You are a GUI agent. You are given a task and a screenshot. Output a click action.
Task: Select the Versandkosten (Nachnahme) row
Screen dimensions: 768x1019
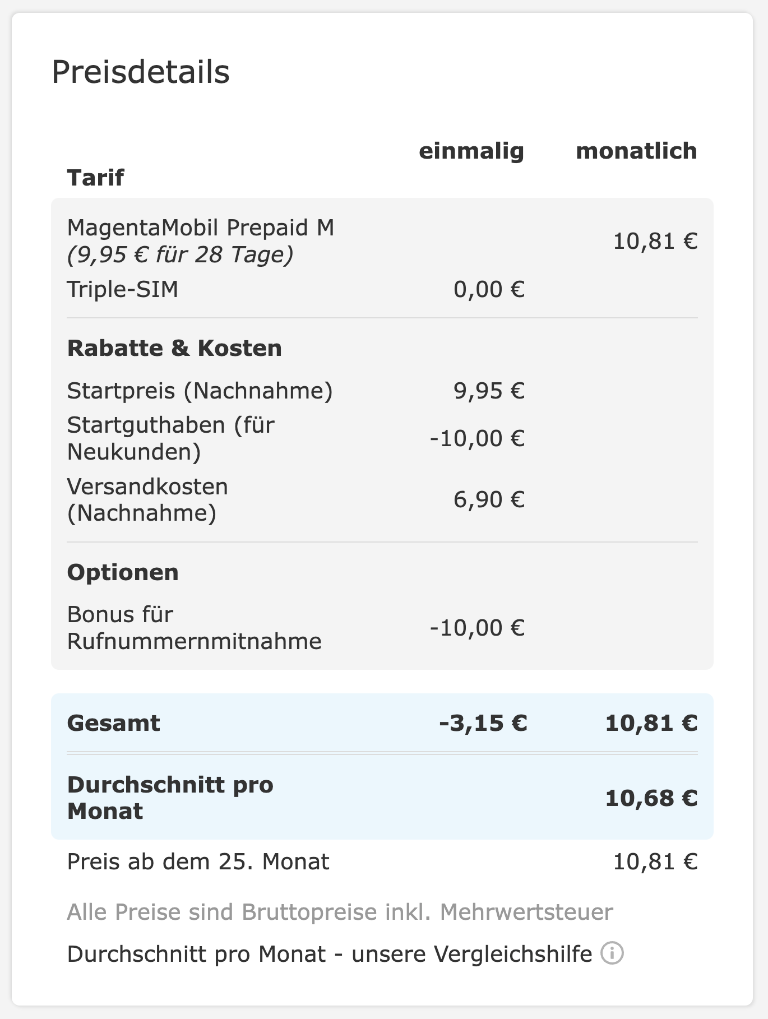pyautogui.click(x=382, y=499)
